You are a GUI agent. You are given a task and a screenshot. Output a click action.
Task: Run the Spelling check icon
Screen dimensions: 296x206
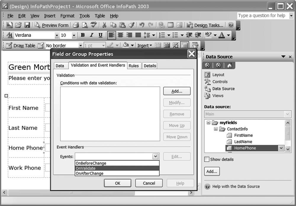(94, 25)
